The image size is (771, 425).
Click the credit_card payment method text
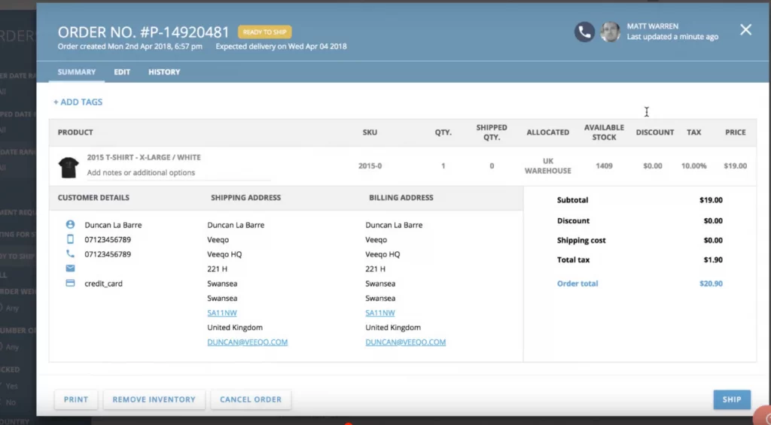tap(103, 284)
